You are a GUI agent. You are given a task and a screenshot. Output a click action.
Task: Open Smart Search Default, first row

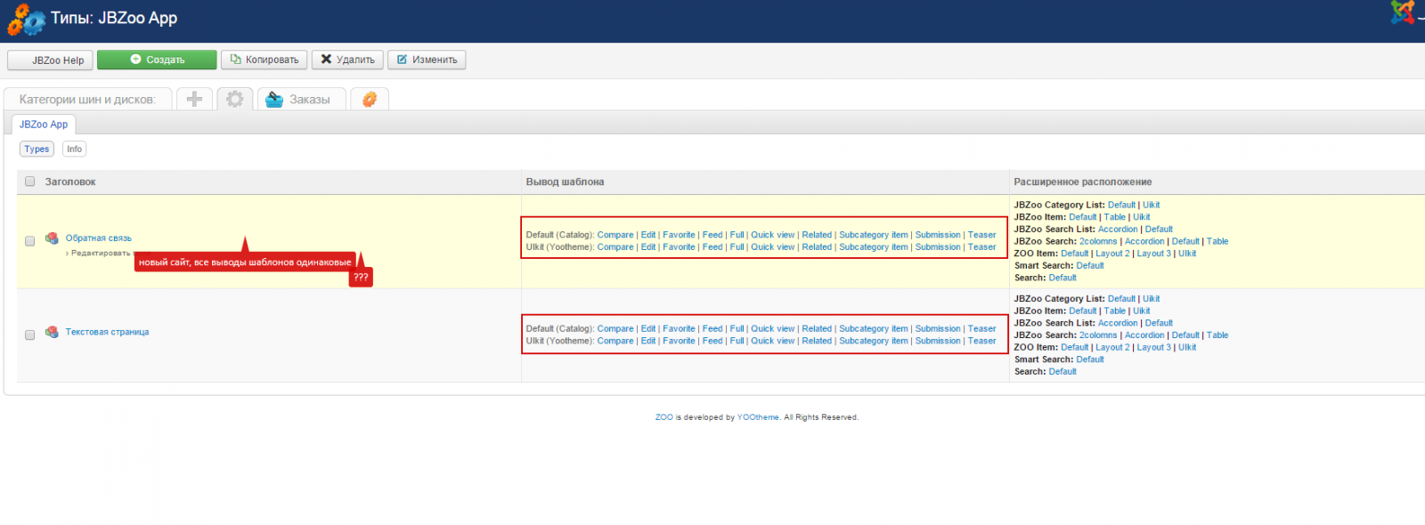coord(1090,265)
